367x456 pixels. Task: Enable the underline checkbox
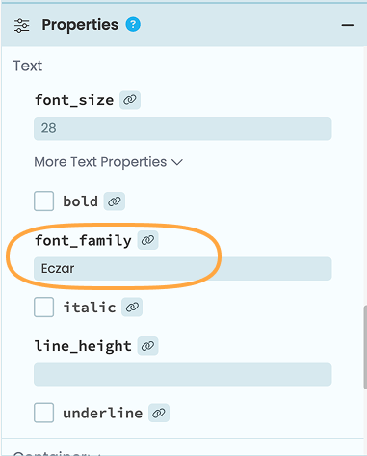point(43,413)
